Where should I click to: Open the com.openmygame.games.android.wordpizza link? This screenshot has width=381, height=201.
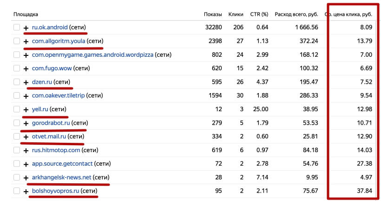pyautogui.click(x=92, y=55)
